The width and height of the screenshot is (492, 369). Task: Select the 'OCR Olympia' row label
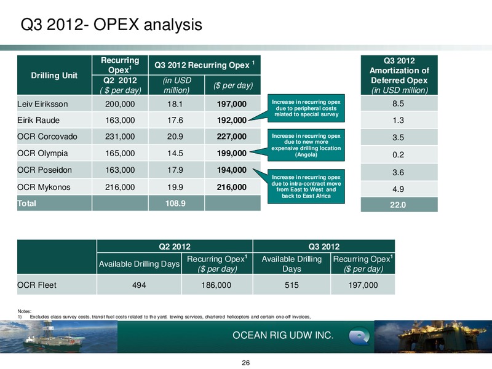coord(42,153)
